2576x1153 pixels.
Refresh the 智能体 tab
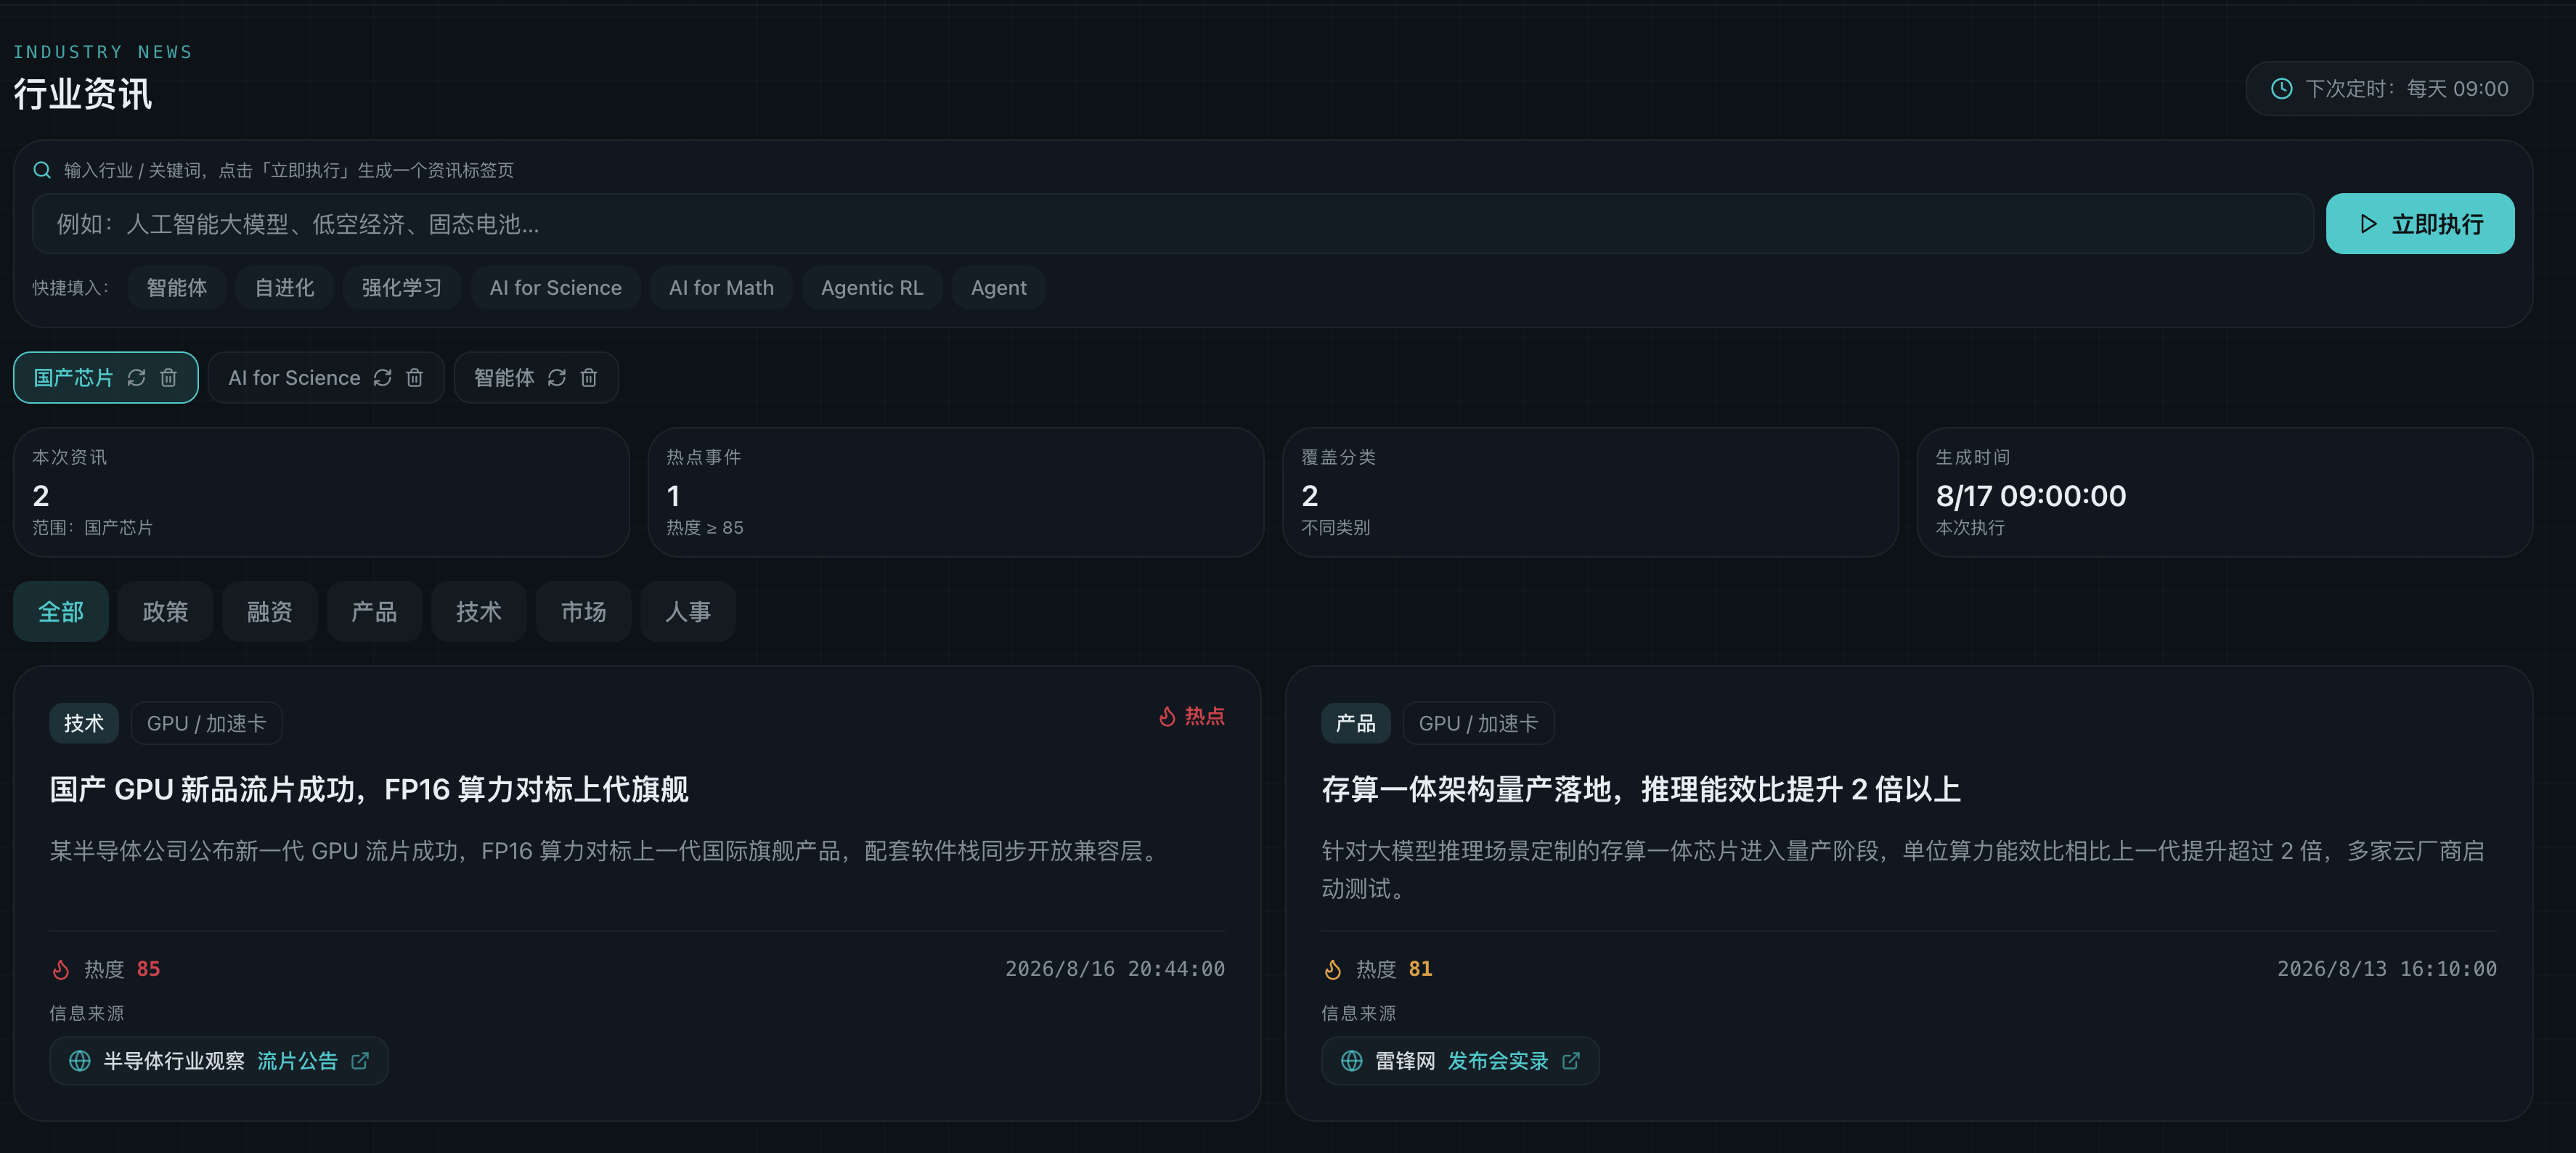point(557,378)
